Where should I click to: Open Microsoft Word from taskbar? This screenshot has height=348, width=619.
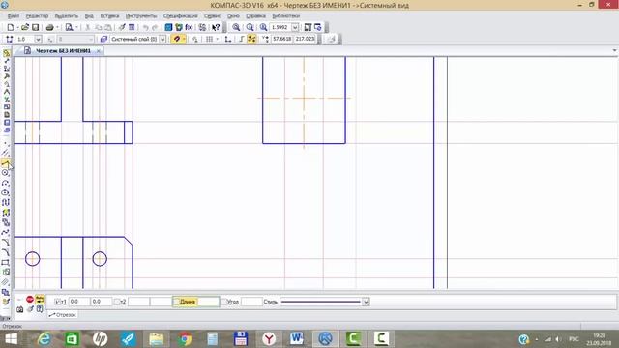pos(297,339)
